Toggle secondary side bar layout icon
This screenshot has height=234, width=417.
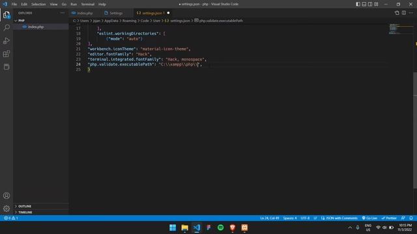pyautogui.click(x=370, y=4)
